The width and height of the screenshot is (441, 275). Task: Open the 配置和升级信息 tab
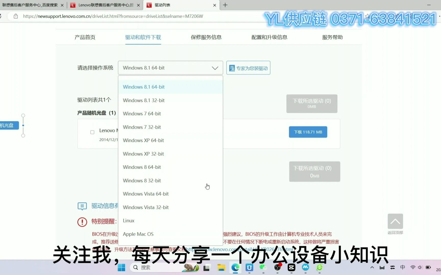pyautogui.click(x=269, y=37)
